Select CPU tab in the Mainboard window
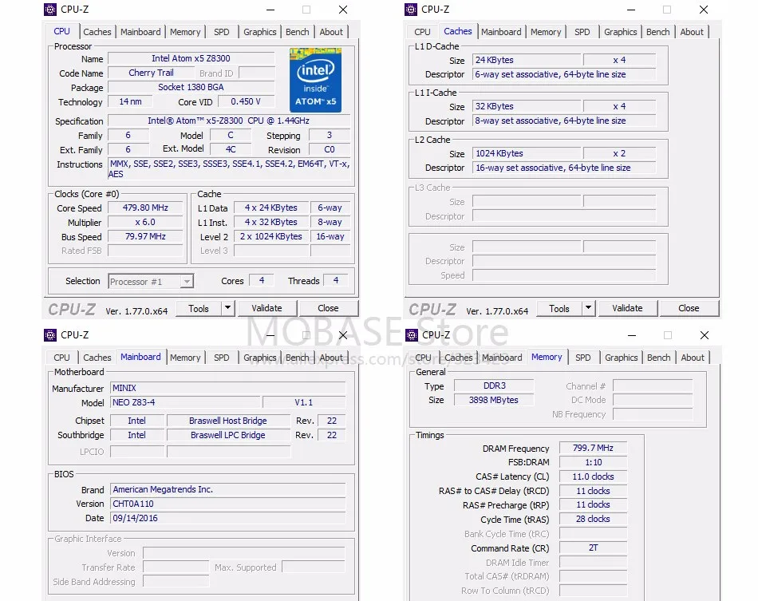 click(x=61, y=358)
